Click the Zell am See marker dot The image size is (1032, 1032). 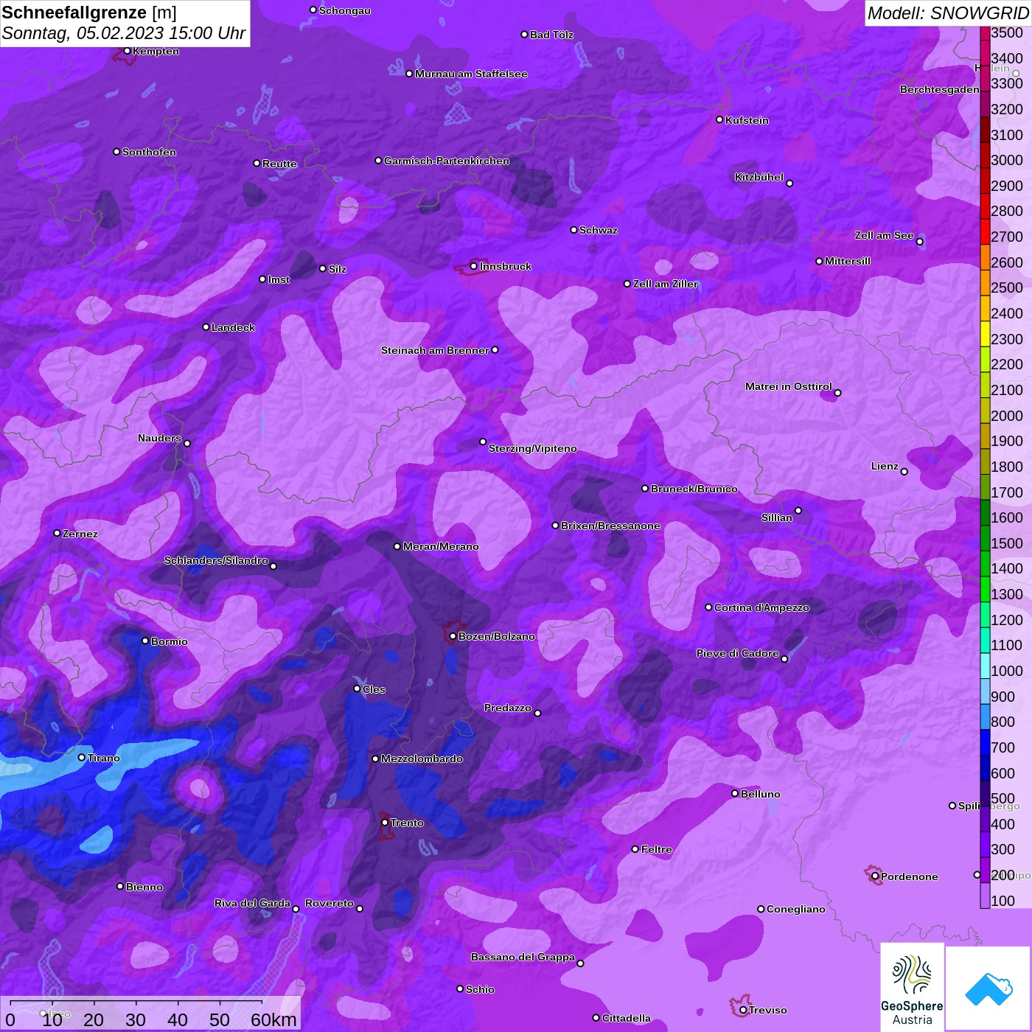pos(919,242)
